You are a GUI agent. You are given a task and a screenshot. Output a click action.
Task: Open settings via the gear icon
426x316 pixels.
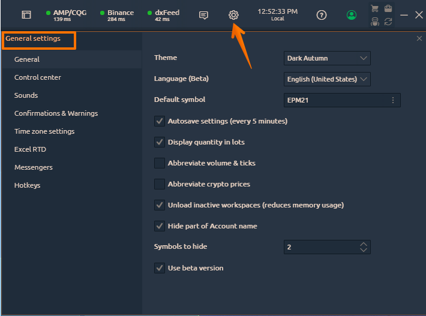point(234,15)
